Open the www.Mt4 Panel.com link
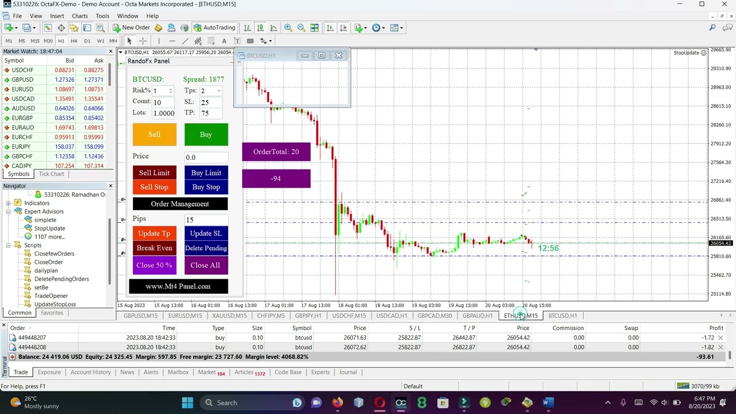Screen dimensions: 736x414 click(178, 286)
